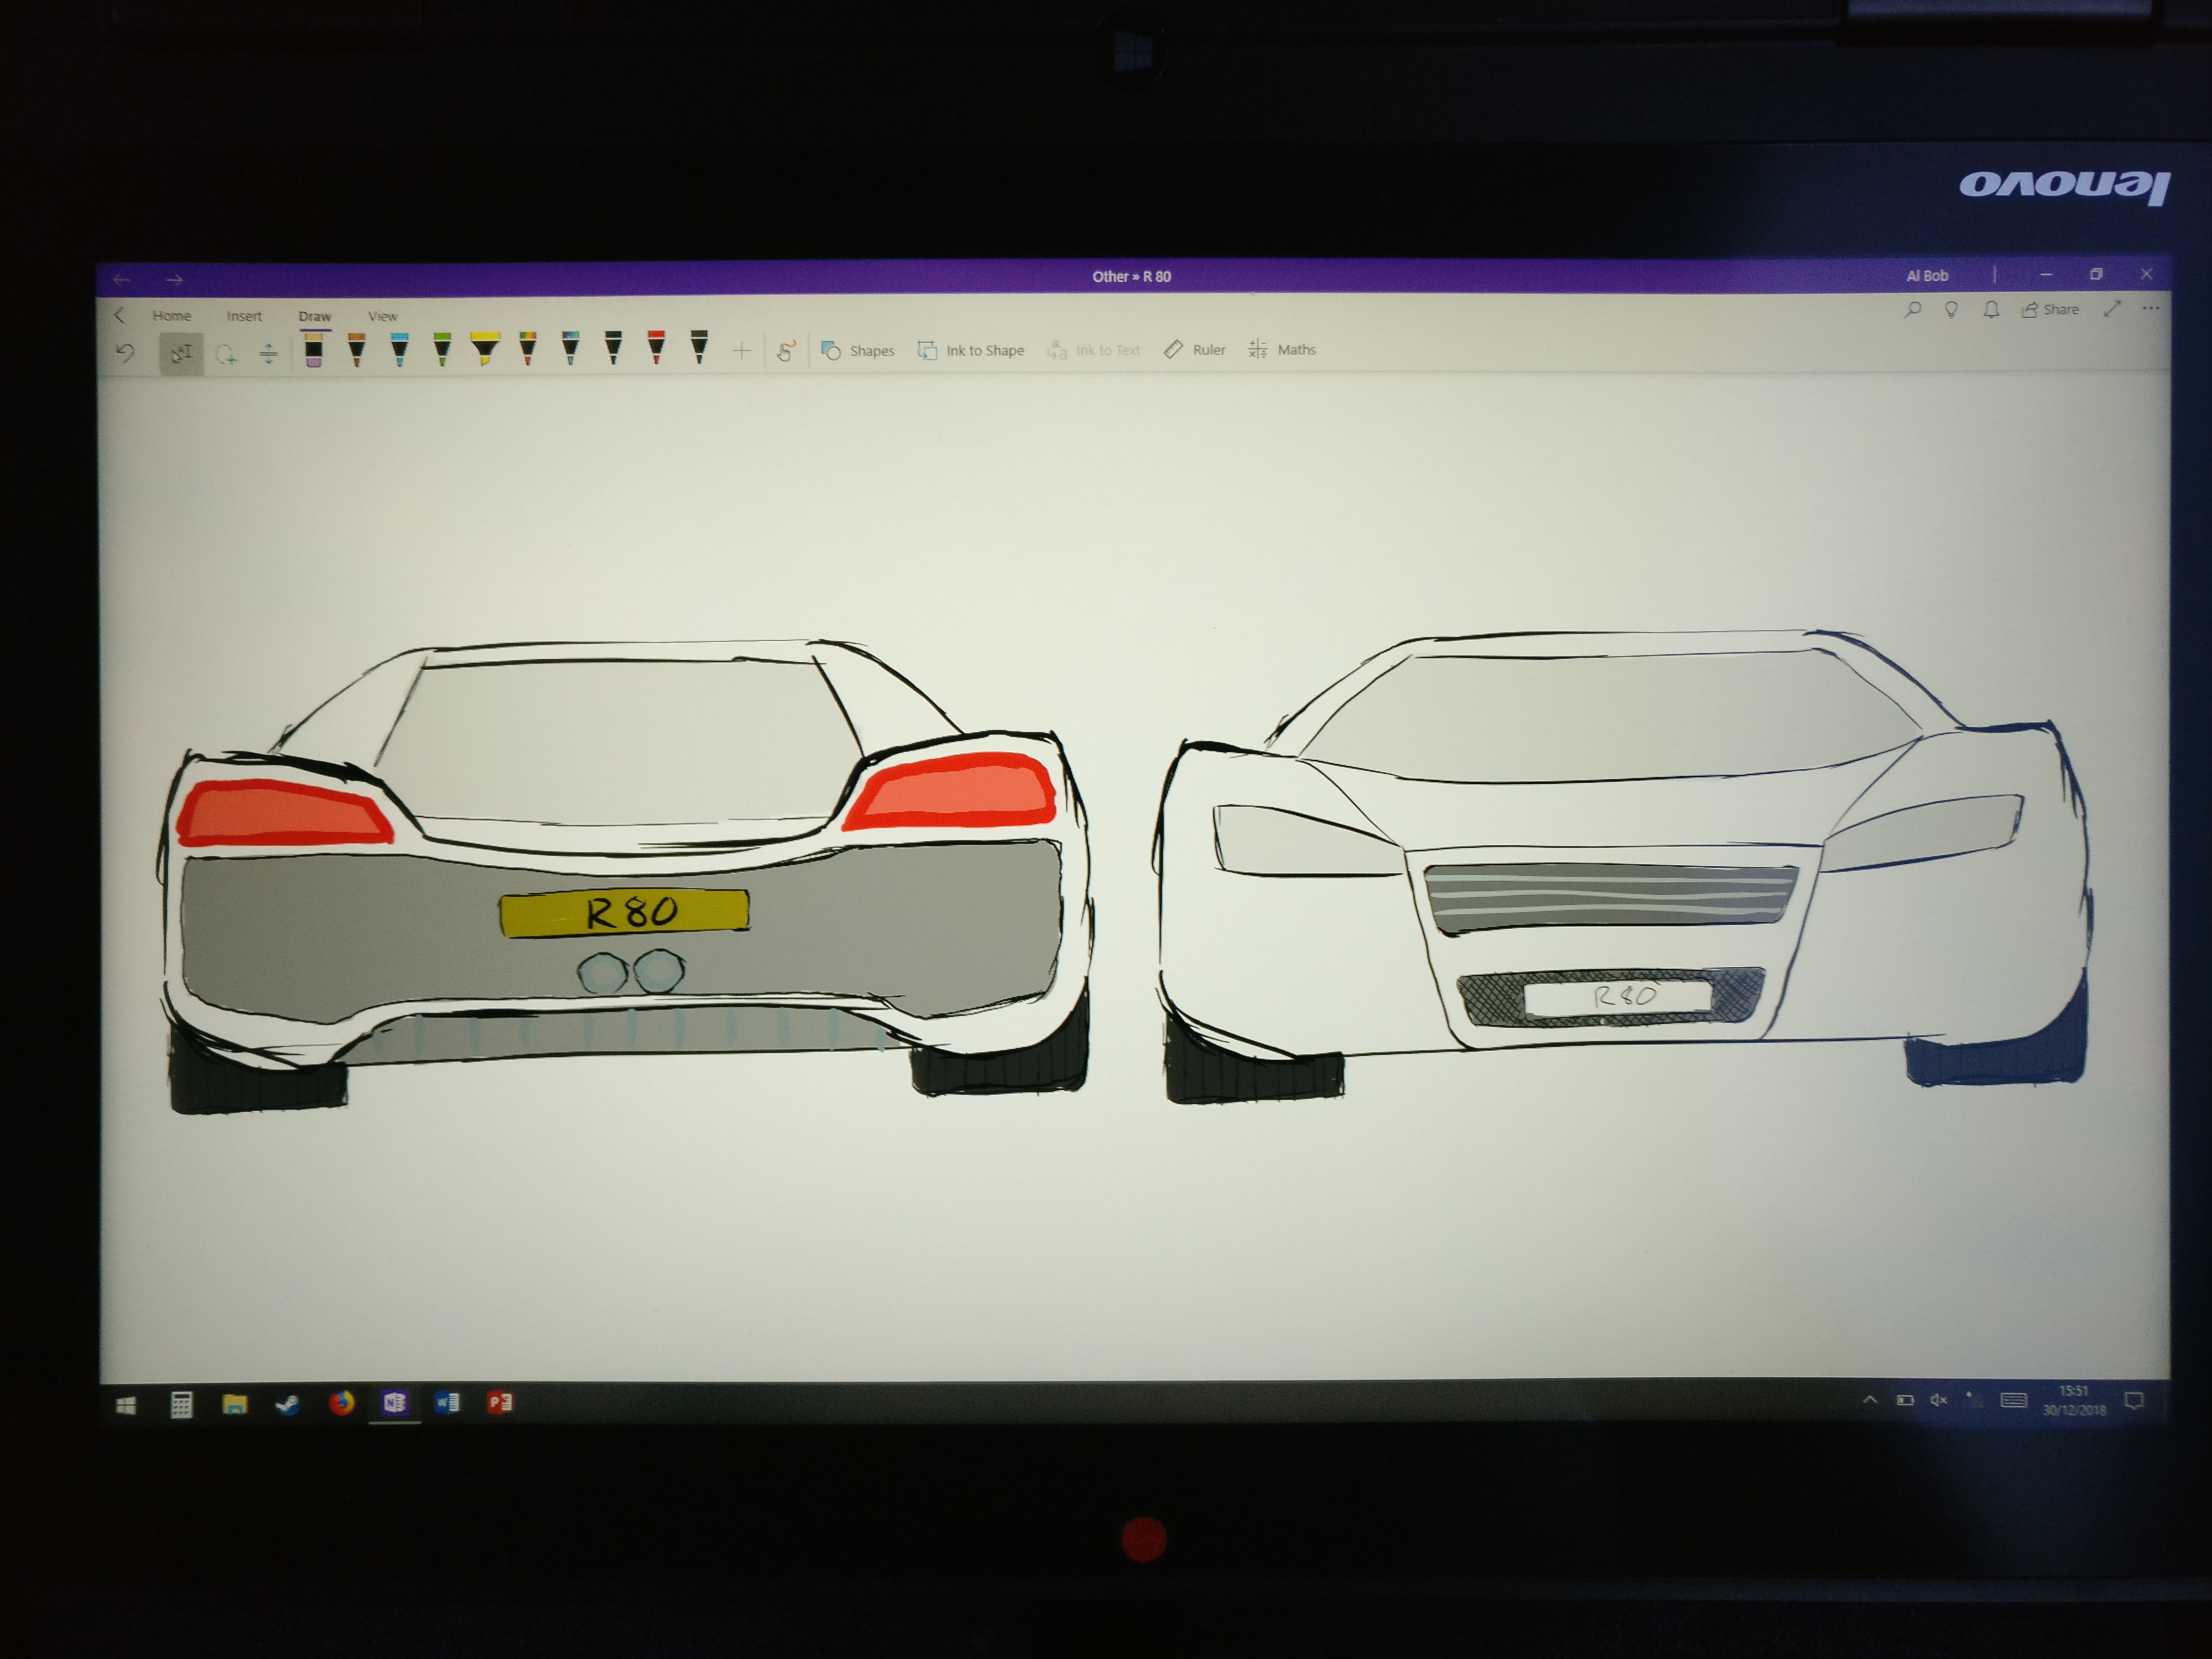Toggle Draw with Touch
The width and height of the screenshot is (2212, 1659).
click(x=786, y=351)
